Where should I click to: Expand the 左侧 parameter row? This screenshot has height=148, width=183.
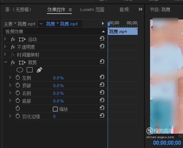[10, 77]
